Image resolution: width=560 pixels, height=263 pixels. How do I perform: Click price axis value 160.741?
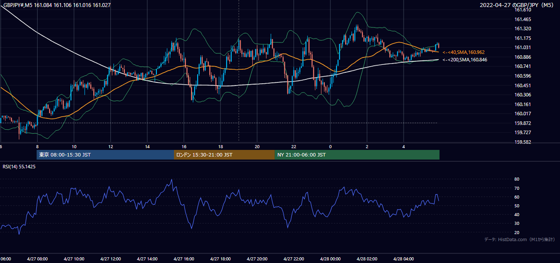coord(522,66)
